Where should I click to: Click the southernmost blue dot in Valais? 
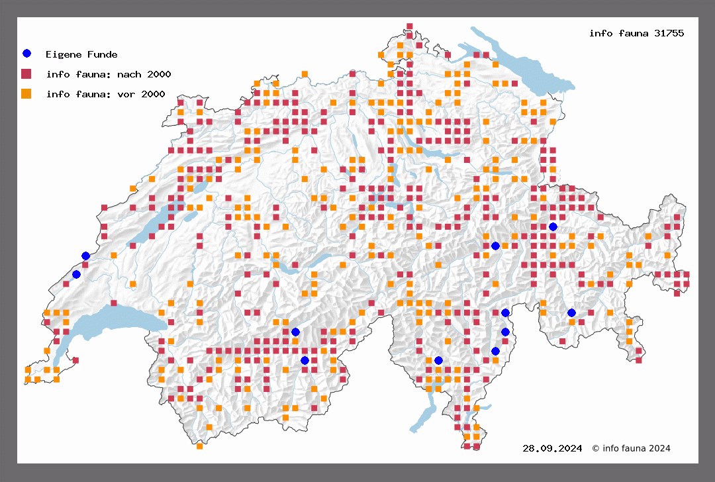tap(305, 360)
